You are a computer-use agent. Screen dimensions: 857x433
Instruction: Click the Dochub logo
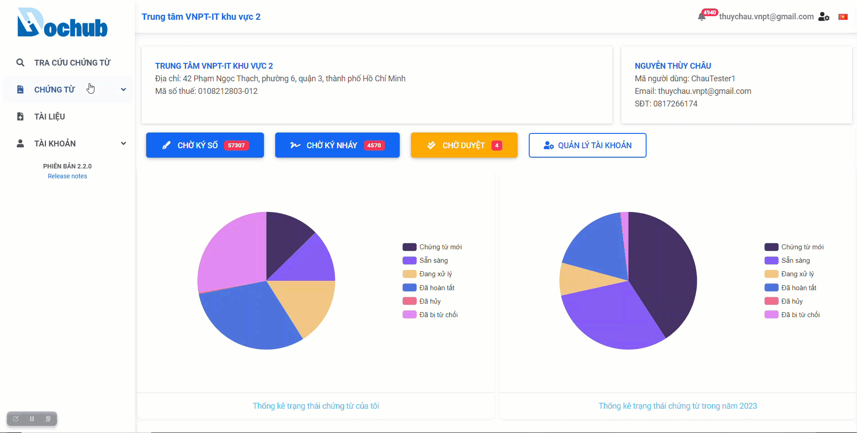click(62, 22)
